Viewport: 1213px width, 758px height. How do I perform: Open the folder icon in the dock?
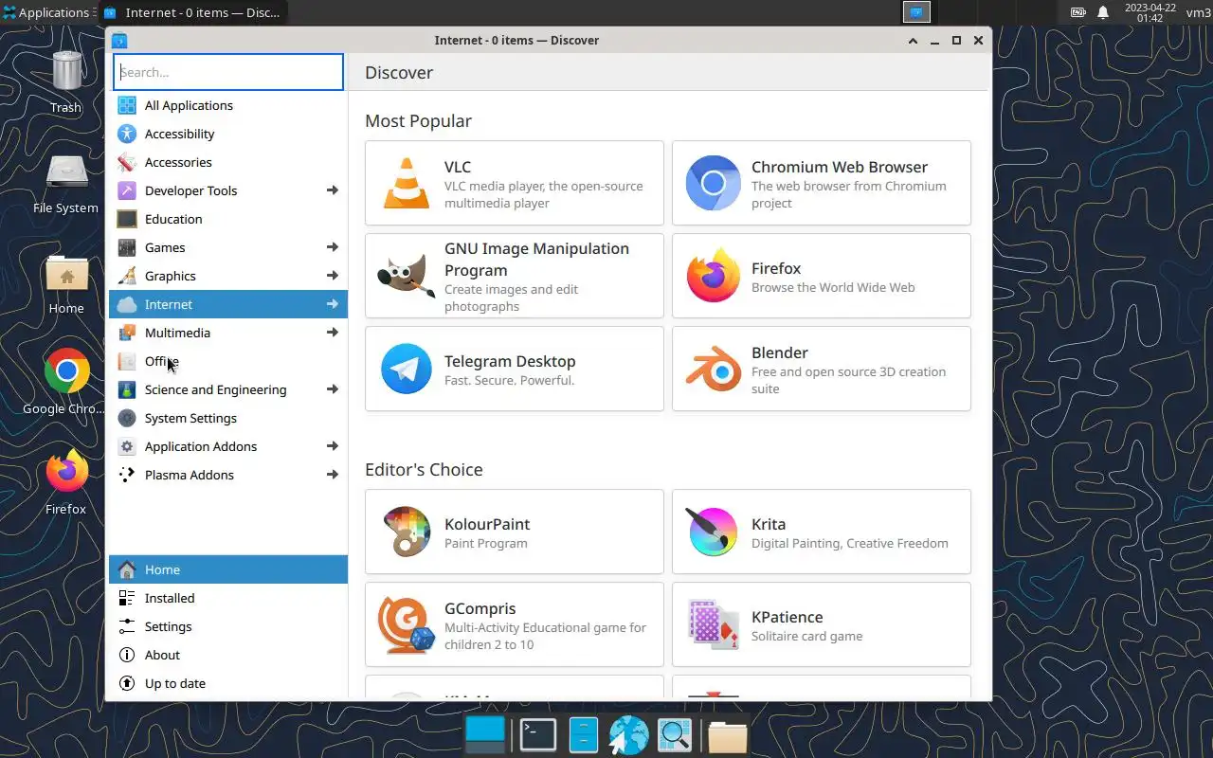[727, 736]
